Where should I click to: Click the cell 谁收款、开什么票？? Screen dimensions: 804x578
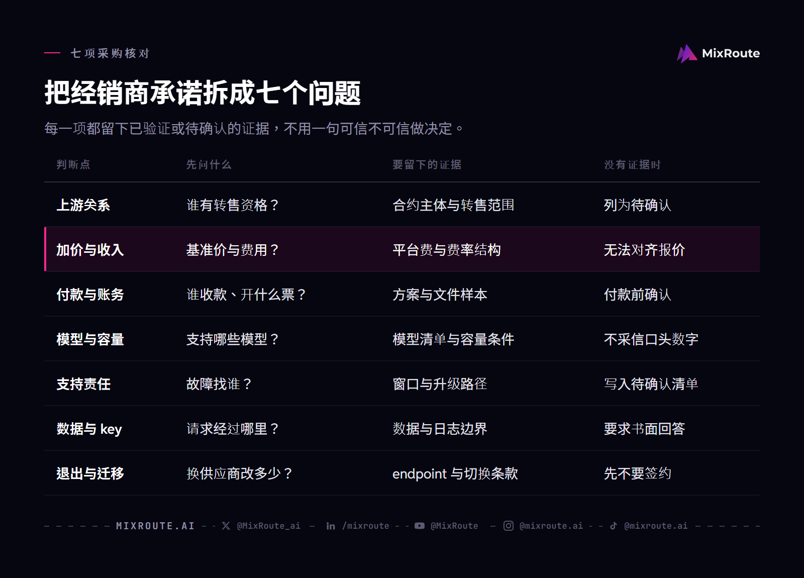247,295
